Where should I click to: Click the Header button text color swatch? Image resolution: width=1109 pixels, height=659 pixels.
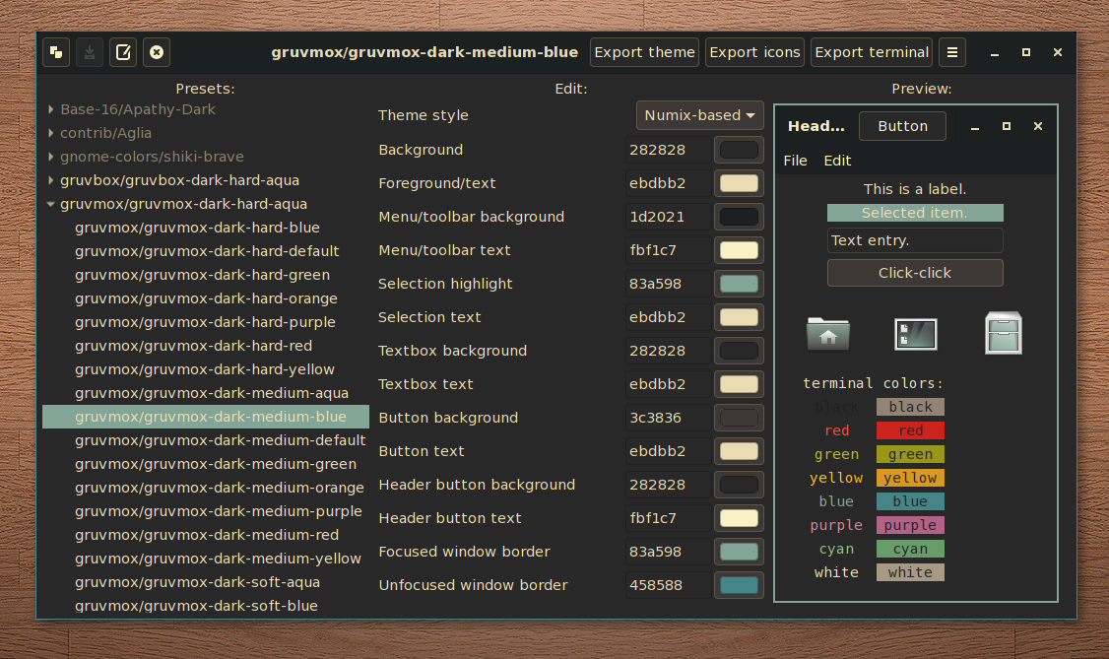tap(739, 517)
